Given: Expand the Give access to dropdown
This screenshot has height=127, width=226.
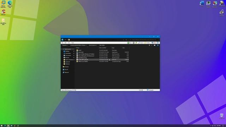Looking at the screenshot, I should click(x=93, y=45).
